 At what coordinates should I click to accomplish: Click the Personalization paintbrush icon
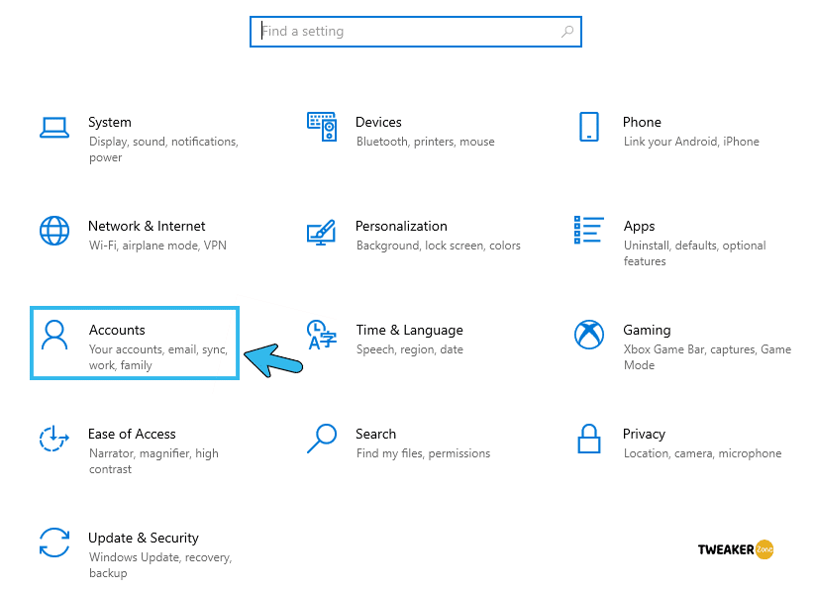(322, 232)
